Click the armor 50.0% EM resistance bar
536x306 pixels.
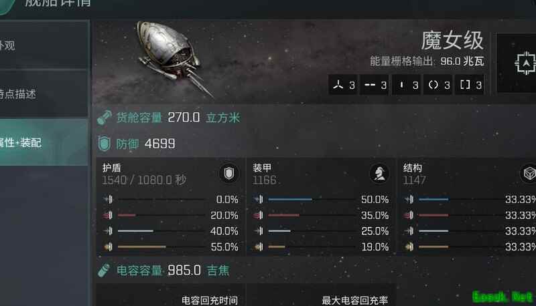tap(312, 199)
